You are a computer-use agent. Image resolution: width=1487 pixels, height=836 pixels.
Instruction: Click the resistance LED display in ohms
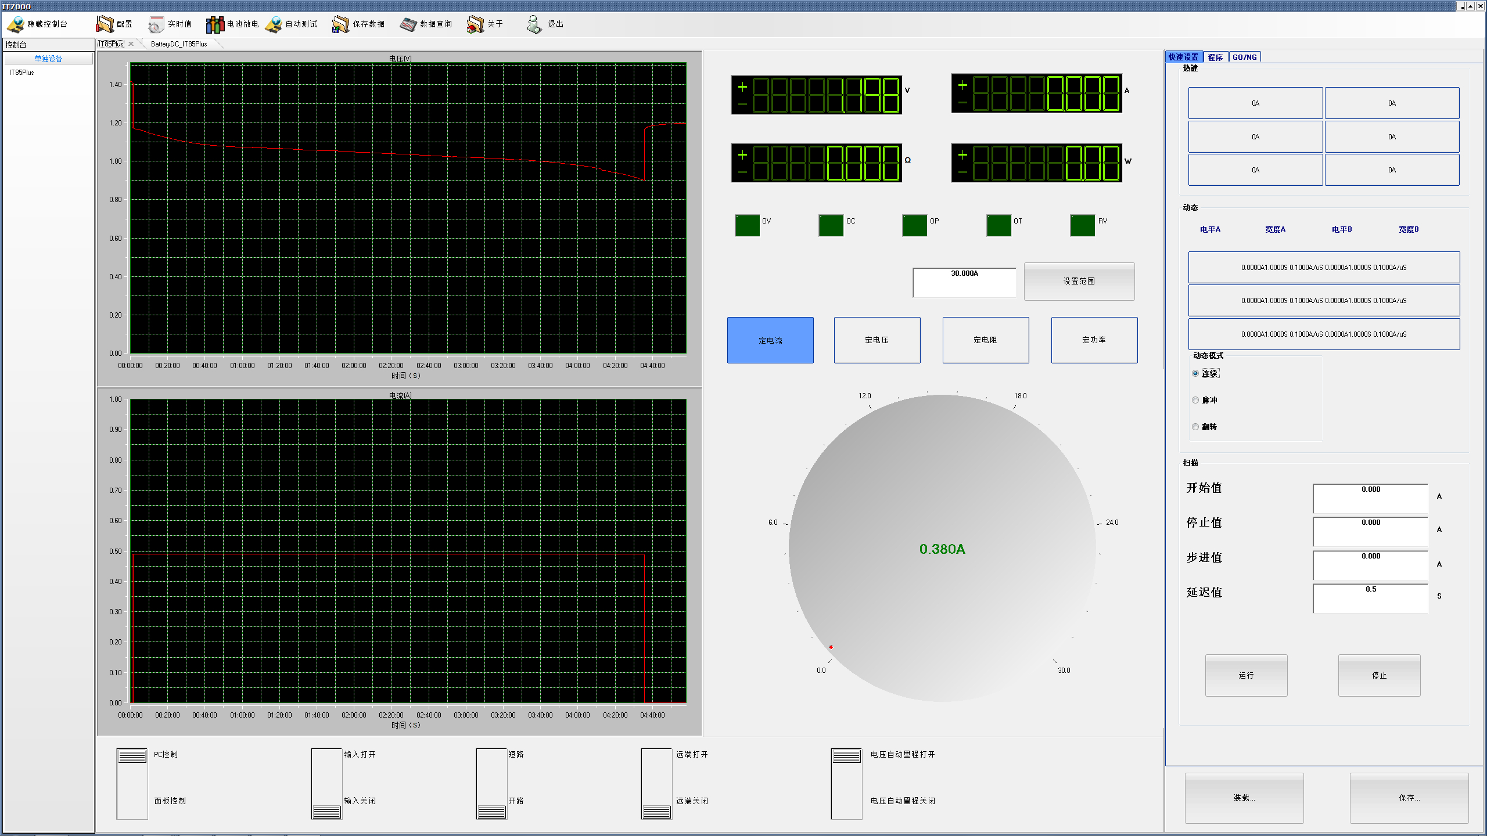[x=816, y=163]
